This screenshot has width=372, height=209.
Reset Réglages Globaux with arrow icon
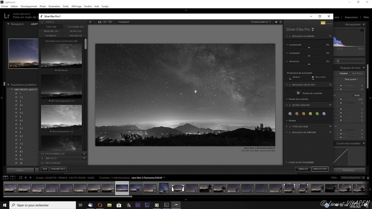click(330, 36)
